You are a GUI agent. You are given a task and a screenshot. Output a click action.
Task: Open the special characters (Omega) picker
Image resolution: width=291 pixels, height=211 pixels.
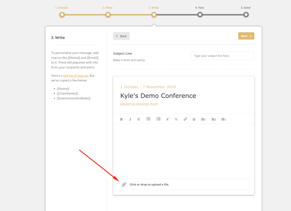pos(194,119)
